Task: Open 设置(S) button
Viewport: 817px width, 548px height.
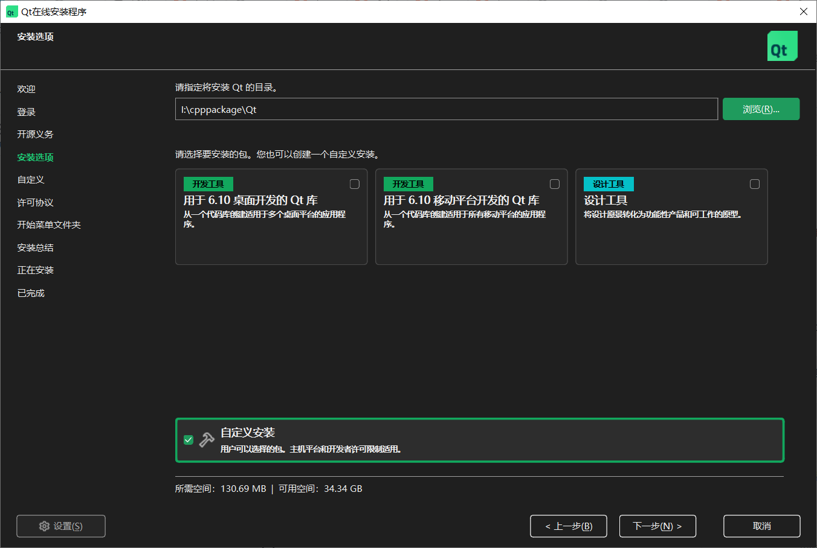Action: pos(61,526)
